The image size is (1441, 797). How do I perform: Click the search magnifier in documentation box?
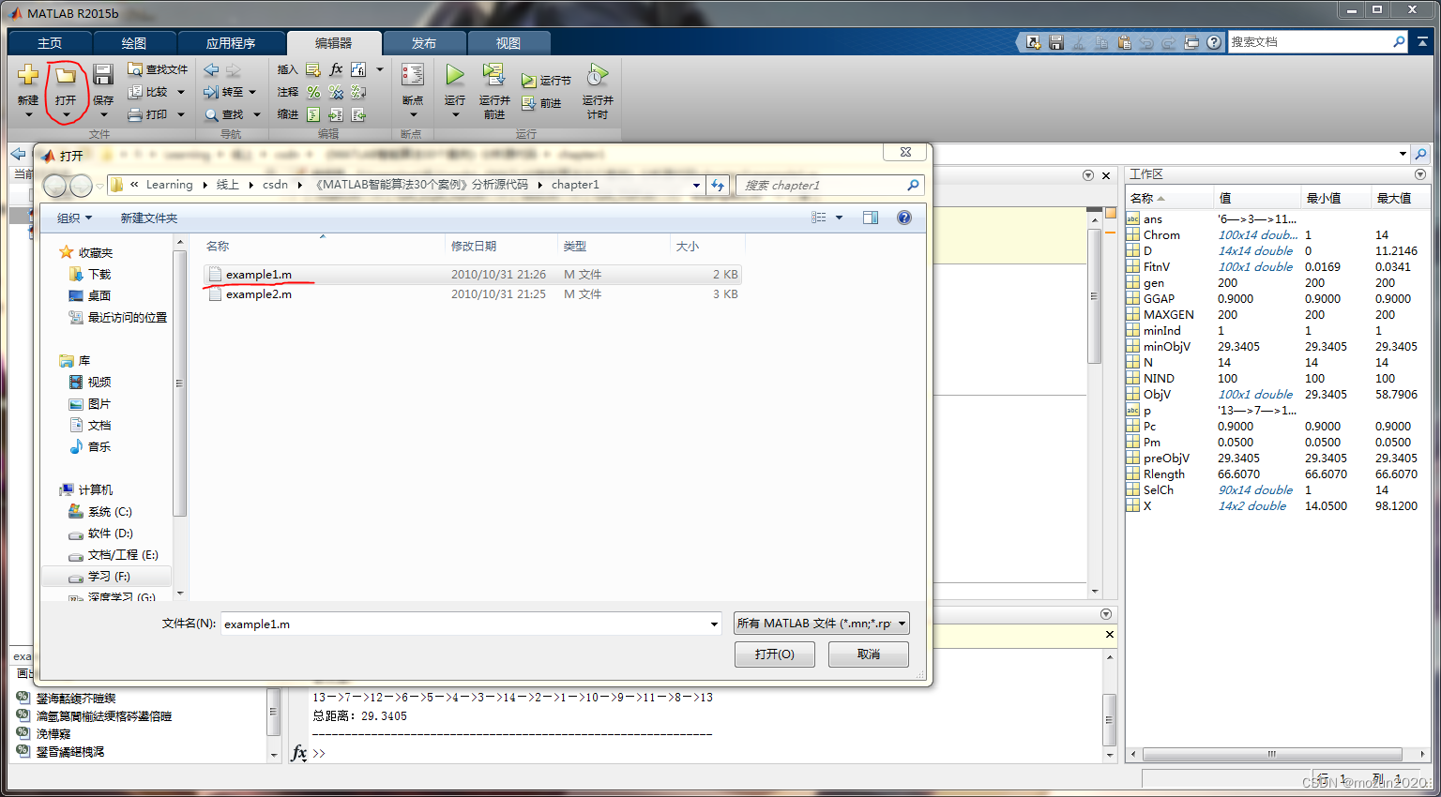pyautogui.click(x=1399, y=42)
